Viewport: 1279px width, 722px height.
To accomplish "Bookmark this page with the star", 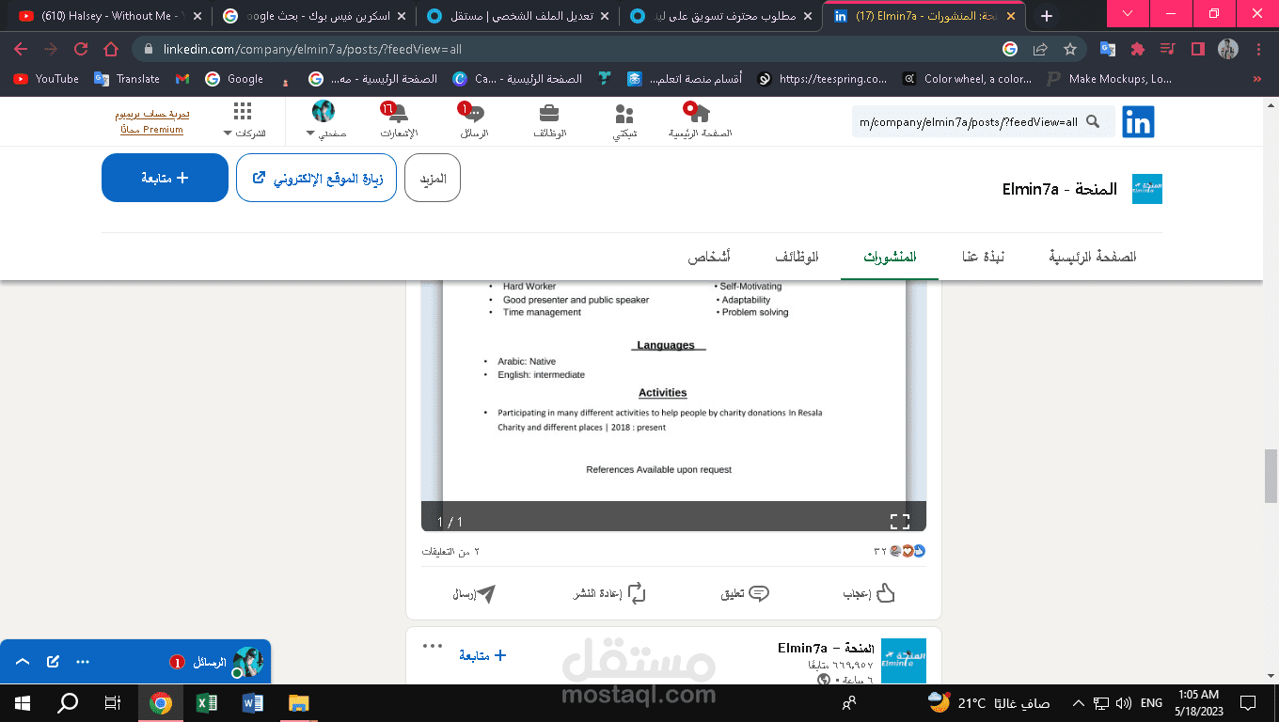I will tap(1070, 49).
